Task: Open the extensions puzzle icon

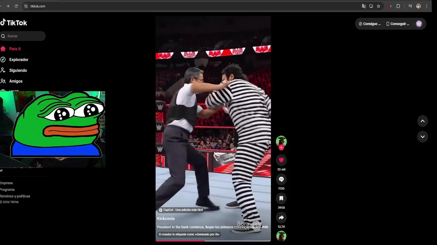Action: [398, 6]
